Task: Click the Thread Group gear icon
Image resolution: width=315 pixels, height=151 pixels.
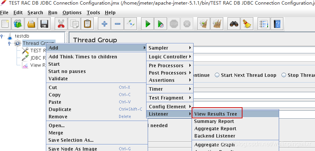Action: (17, 43)
